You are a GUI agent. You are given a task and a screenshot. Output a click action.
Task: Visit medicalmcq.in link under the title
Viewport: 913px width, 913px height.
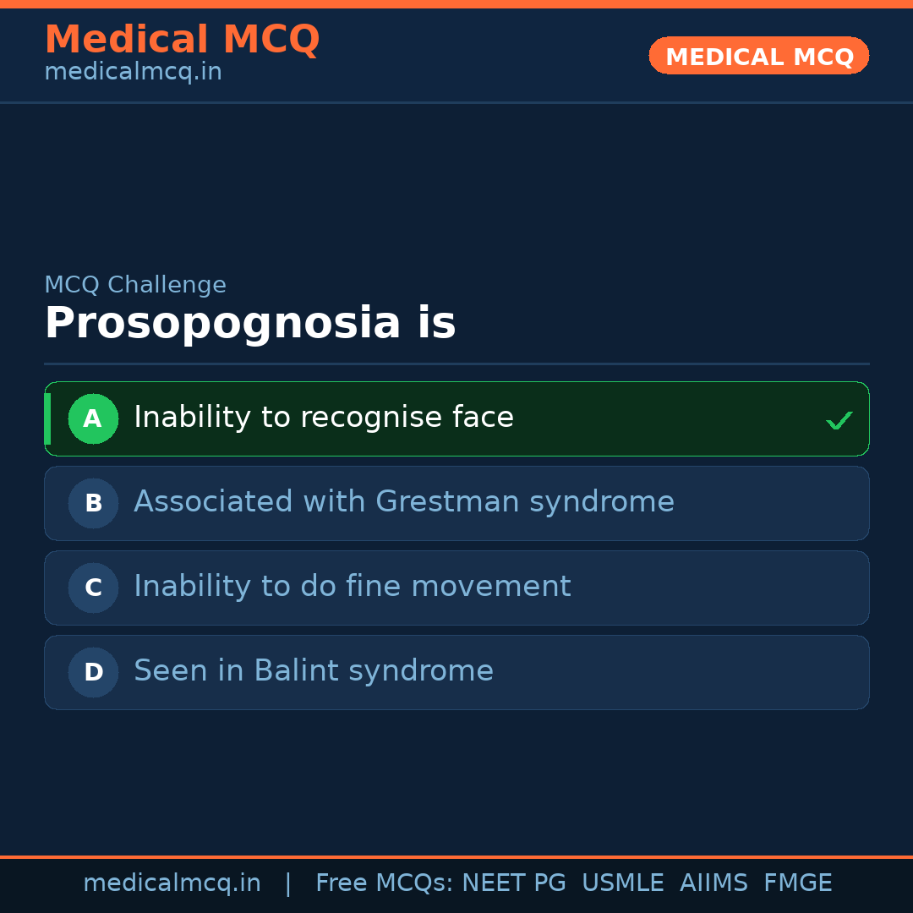pos(133,73)
